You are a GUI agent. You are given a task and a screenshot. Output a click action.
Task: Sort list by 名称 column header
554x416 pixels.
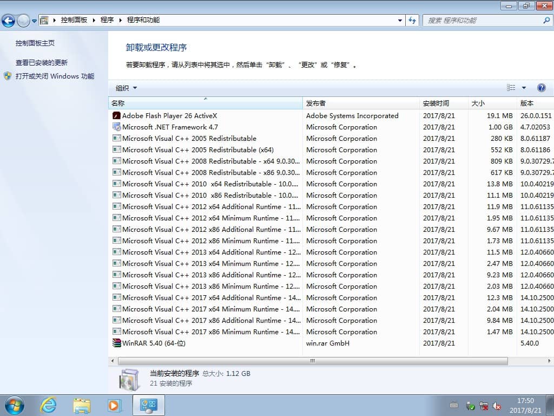tap(205, 103)
